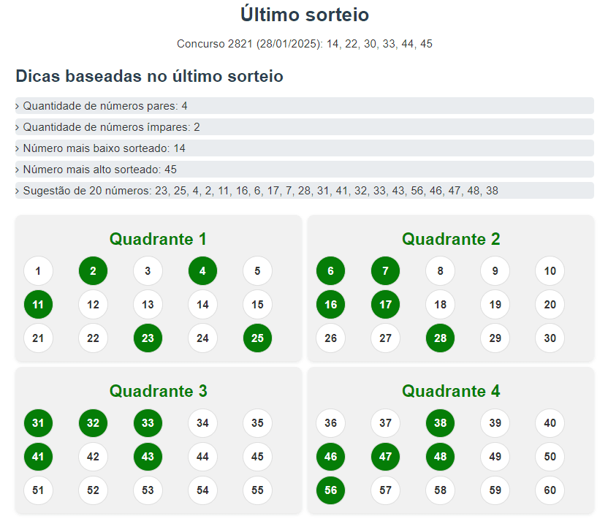Image resolution: width=608 pixels, height=524 pixels.
Task: Deselect highlighted number 25
Action: click(257, 338)
